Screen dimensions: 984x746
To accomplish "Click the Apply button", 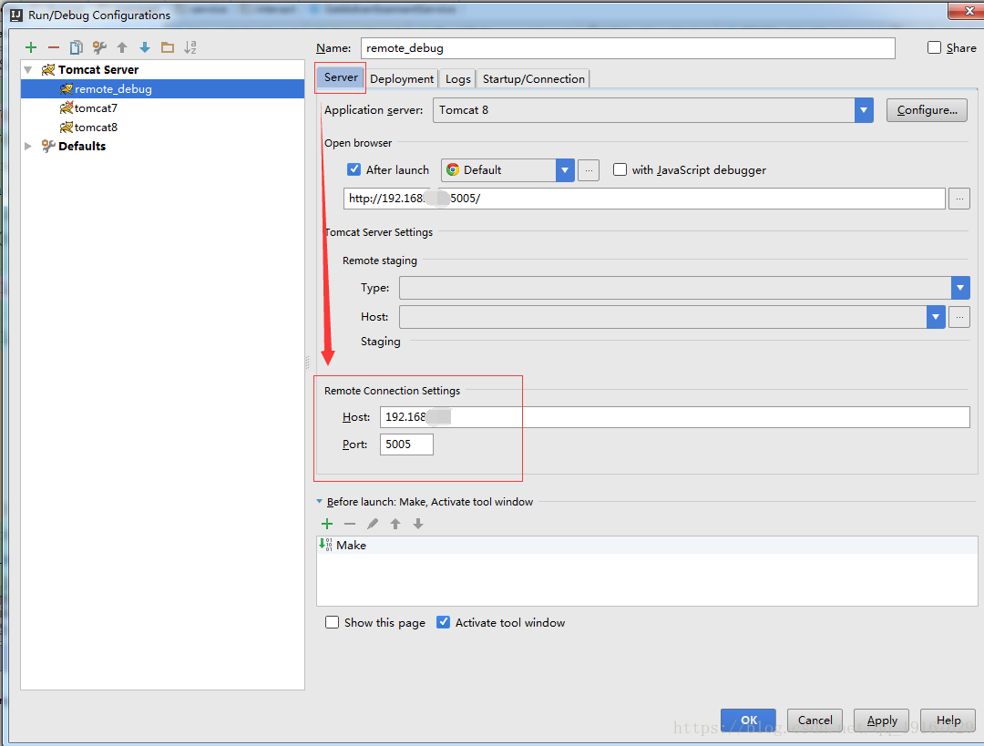I will [x=882, y=720].
